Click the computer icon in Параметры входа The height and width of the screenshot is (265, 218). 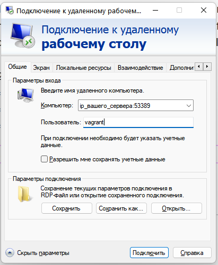[x=25, y=95]
